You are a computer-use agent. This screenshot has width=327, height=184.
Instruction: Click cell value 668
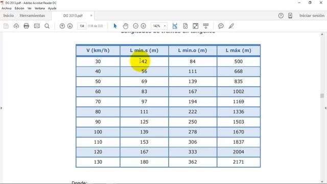(239, 72)
